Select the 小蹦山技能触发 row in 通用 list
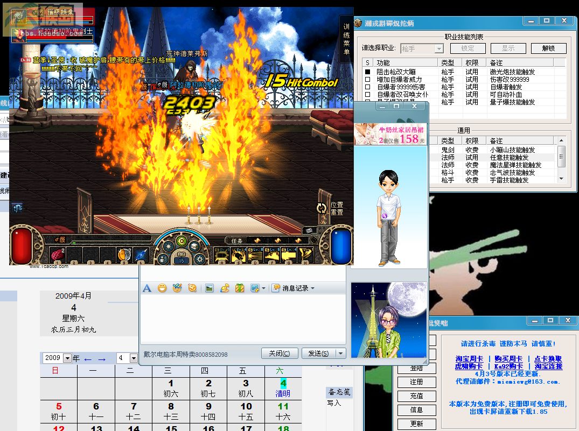 (x=493, y=150)
